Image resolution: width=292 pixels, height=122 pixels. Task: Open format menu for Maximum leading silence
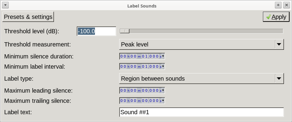pos(163,91)
